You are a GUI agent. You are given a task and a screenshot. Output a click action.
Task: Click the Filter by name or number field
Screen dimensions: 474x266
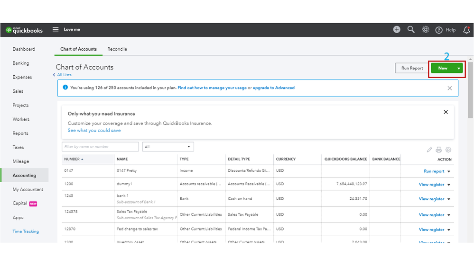(x=100, y=147)
